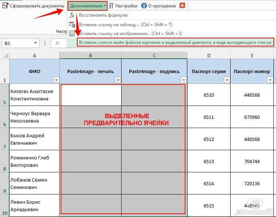Open filter dropdown for ФИО column
The width and height of the screenshot is (276, 217).
point(56,80)
